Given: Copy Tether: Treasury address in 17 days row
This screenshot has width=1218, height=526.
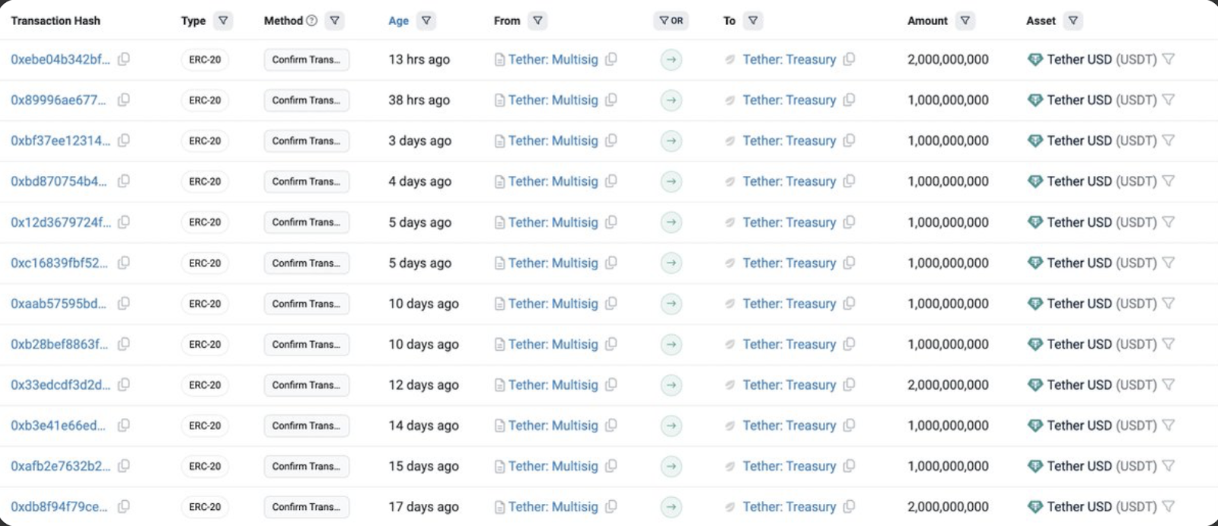Looking at the screenshot, I should (850, 506).
